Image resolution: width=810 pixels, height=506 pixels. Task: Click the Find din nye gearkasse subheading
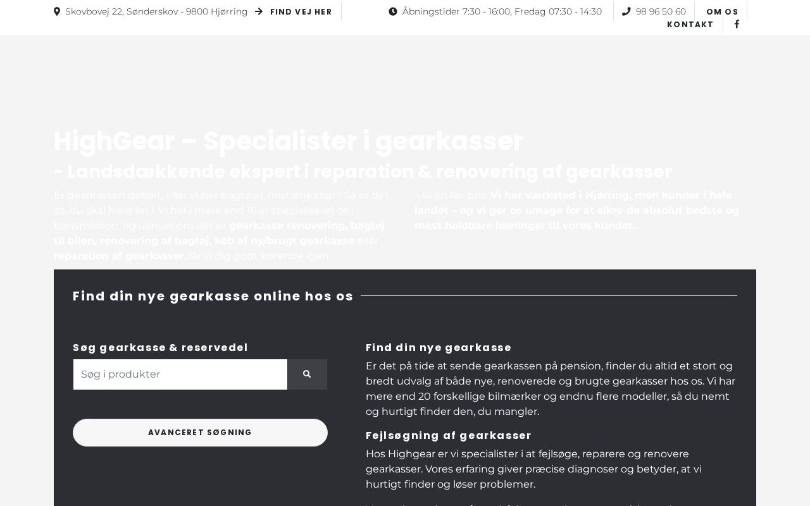coord(439,347)
